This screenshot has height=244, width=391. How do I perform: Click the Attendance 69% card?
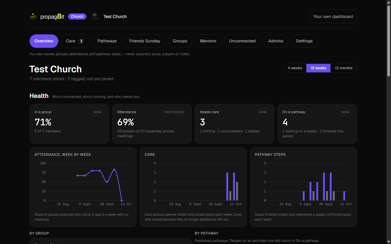coord(152,124)
